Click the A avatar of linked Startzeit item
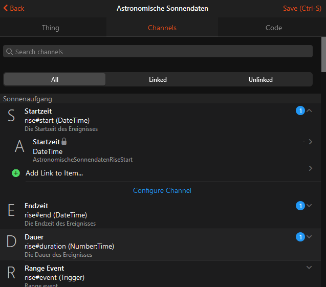This screenshot has height=287, width=326. click(19, 147)
